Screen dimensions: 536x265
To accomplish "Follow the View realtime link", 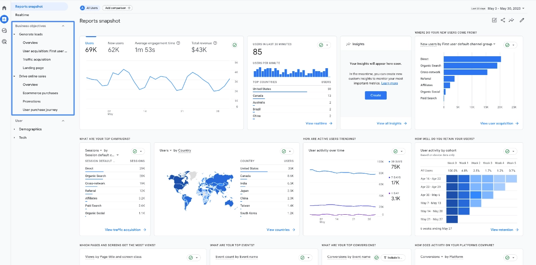I will (x=317, y=123).
